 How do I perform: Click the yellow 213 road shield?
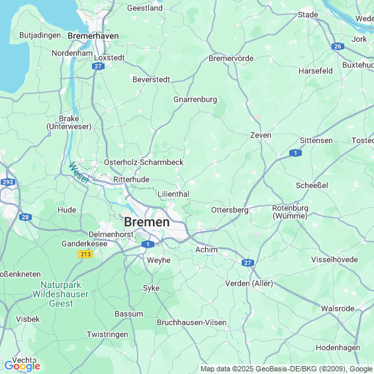coord(85,254)
